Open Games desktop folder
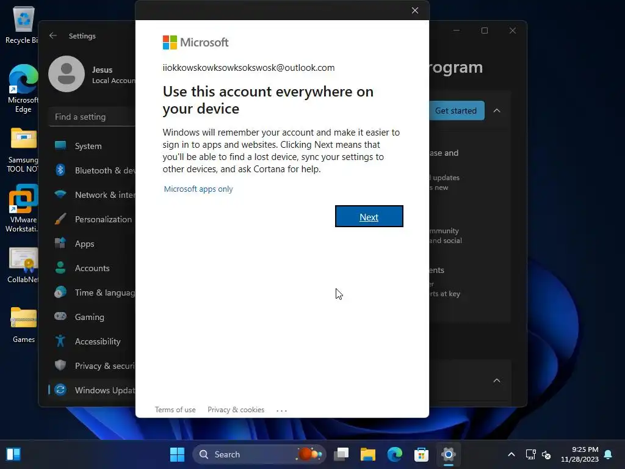Image resolution: width=625 pixels, height=469 pixels. [x=24, y=325]
